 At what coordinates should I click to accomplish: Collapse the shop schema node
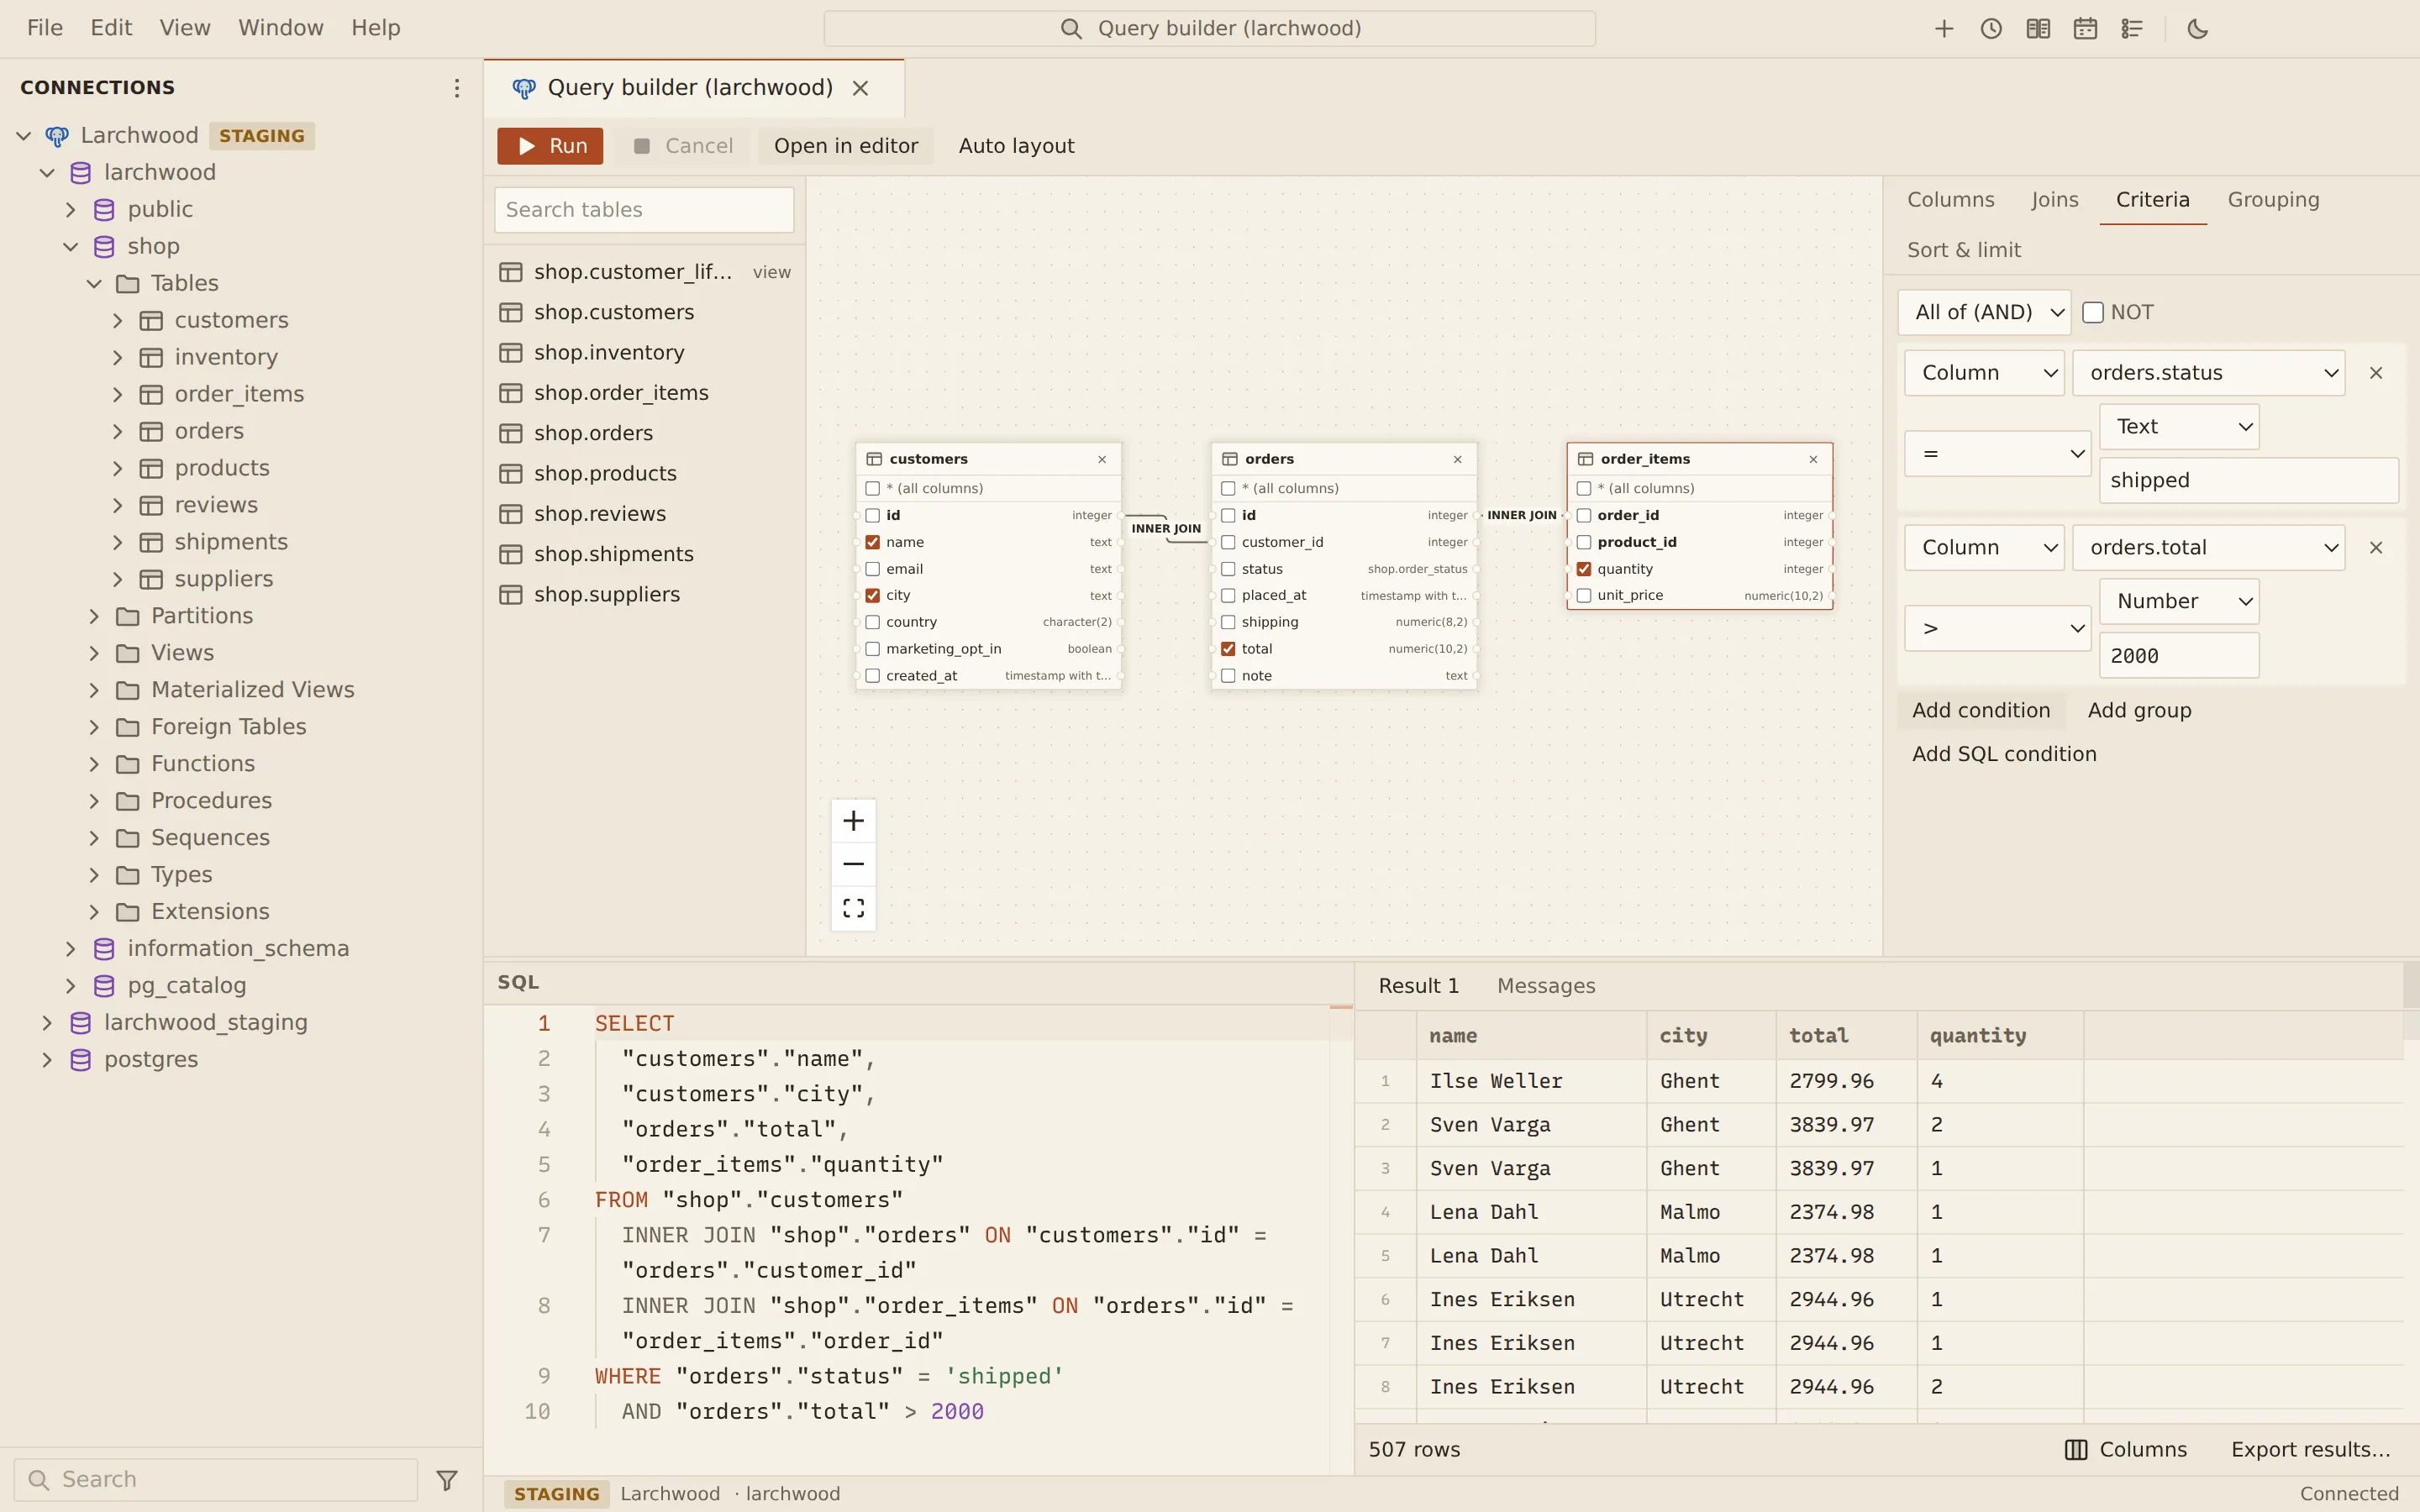click(70, 247)
